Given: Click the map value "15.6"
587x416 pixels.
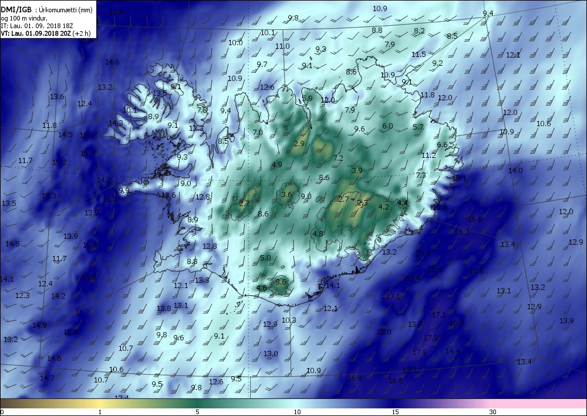Looking at the screenshot, I should (116, 12).
